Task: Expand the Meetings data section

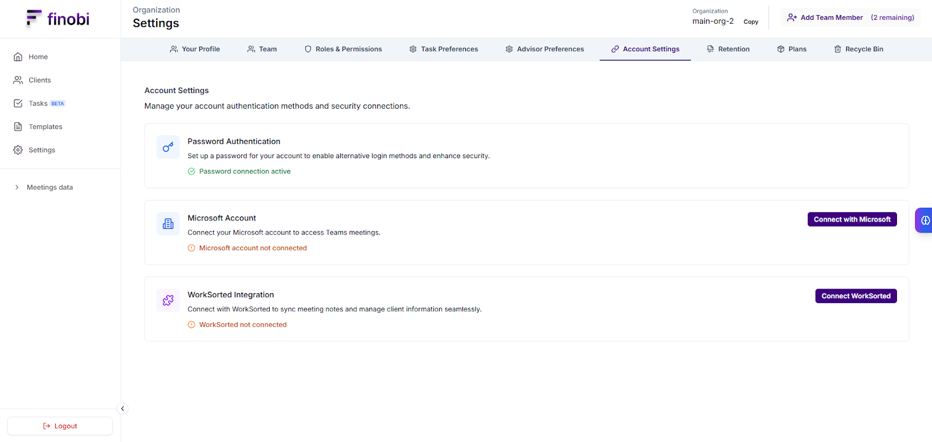Action: (44, 187)
